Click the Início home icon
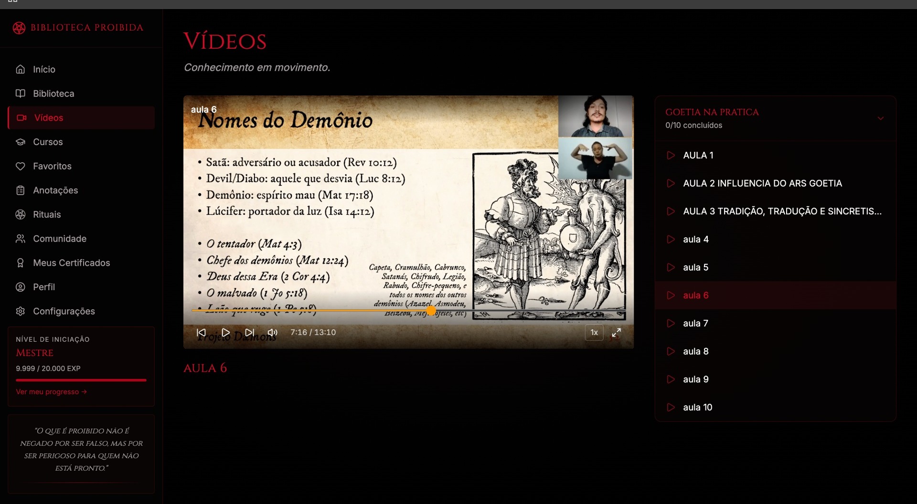This screenshot has height=504, width=917. click(x=21, y=69)
